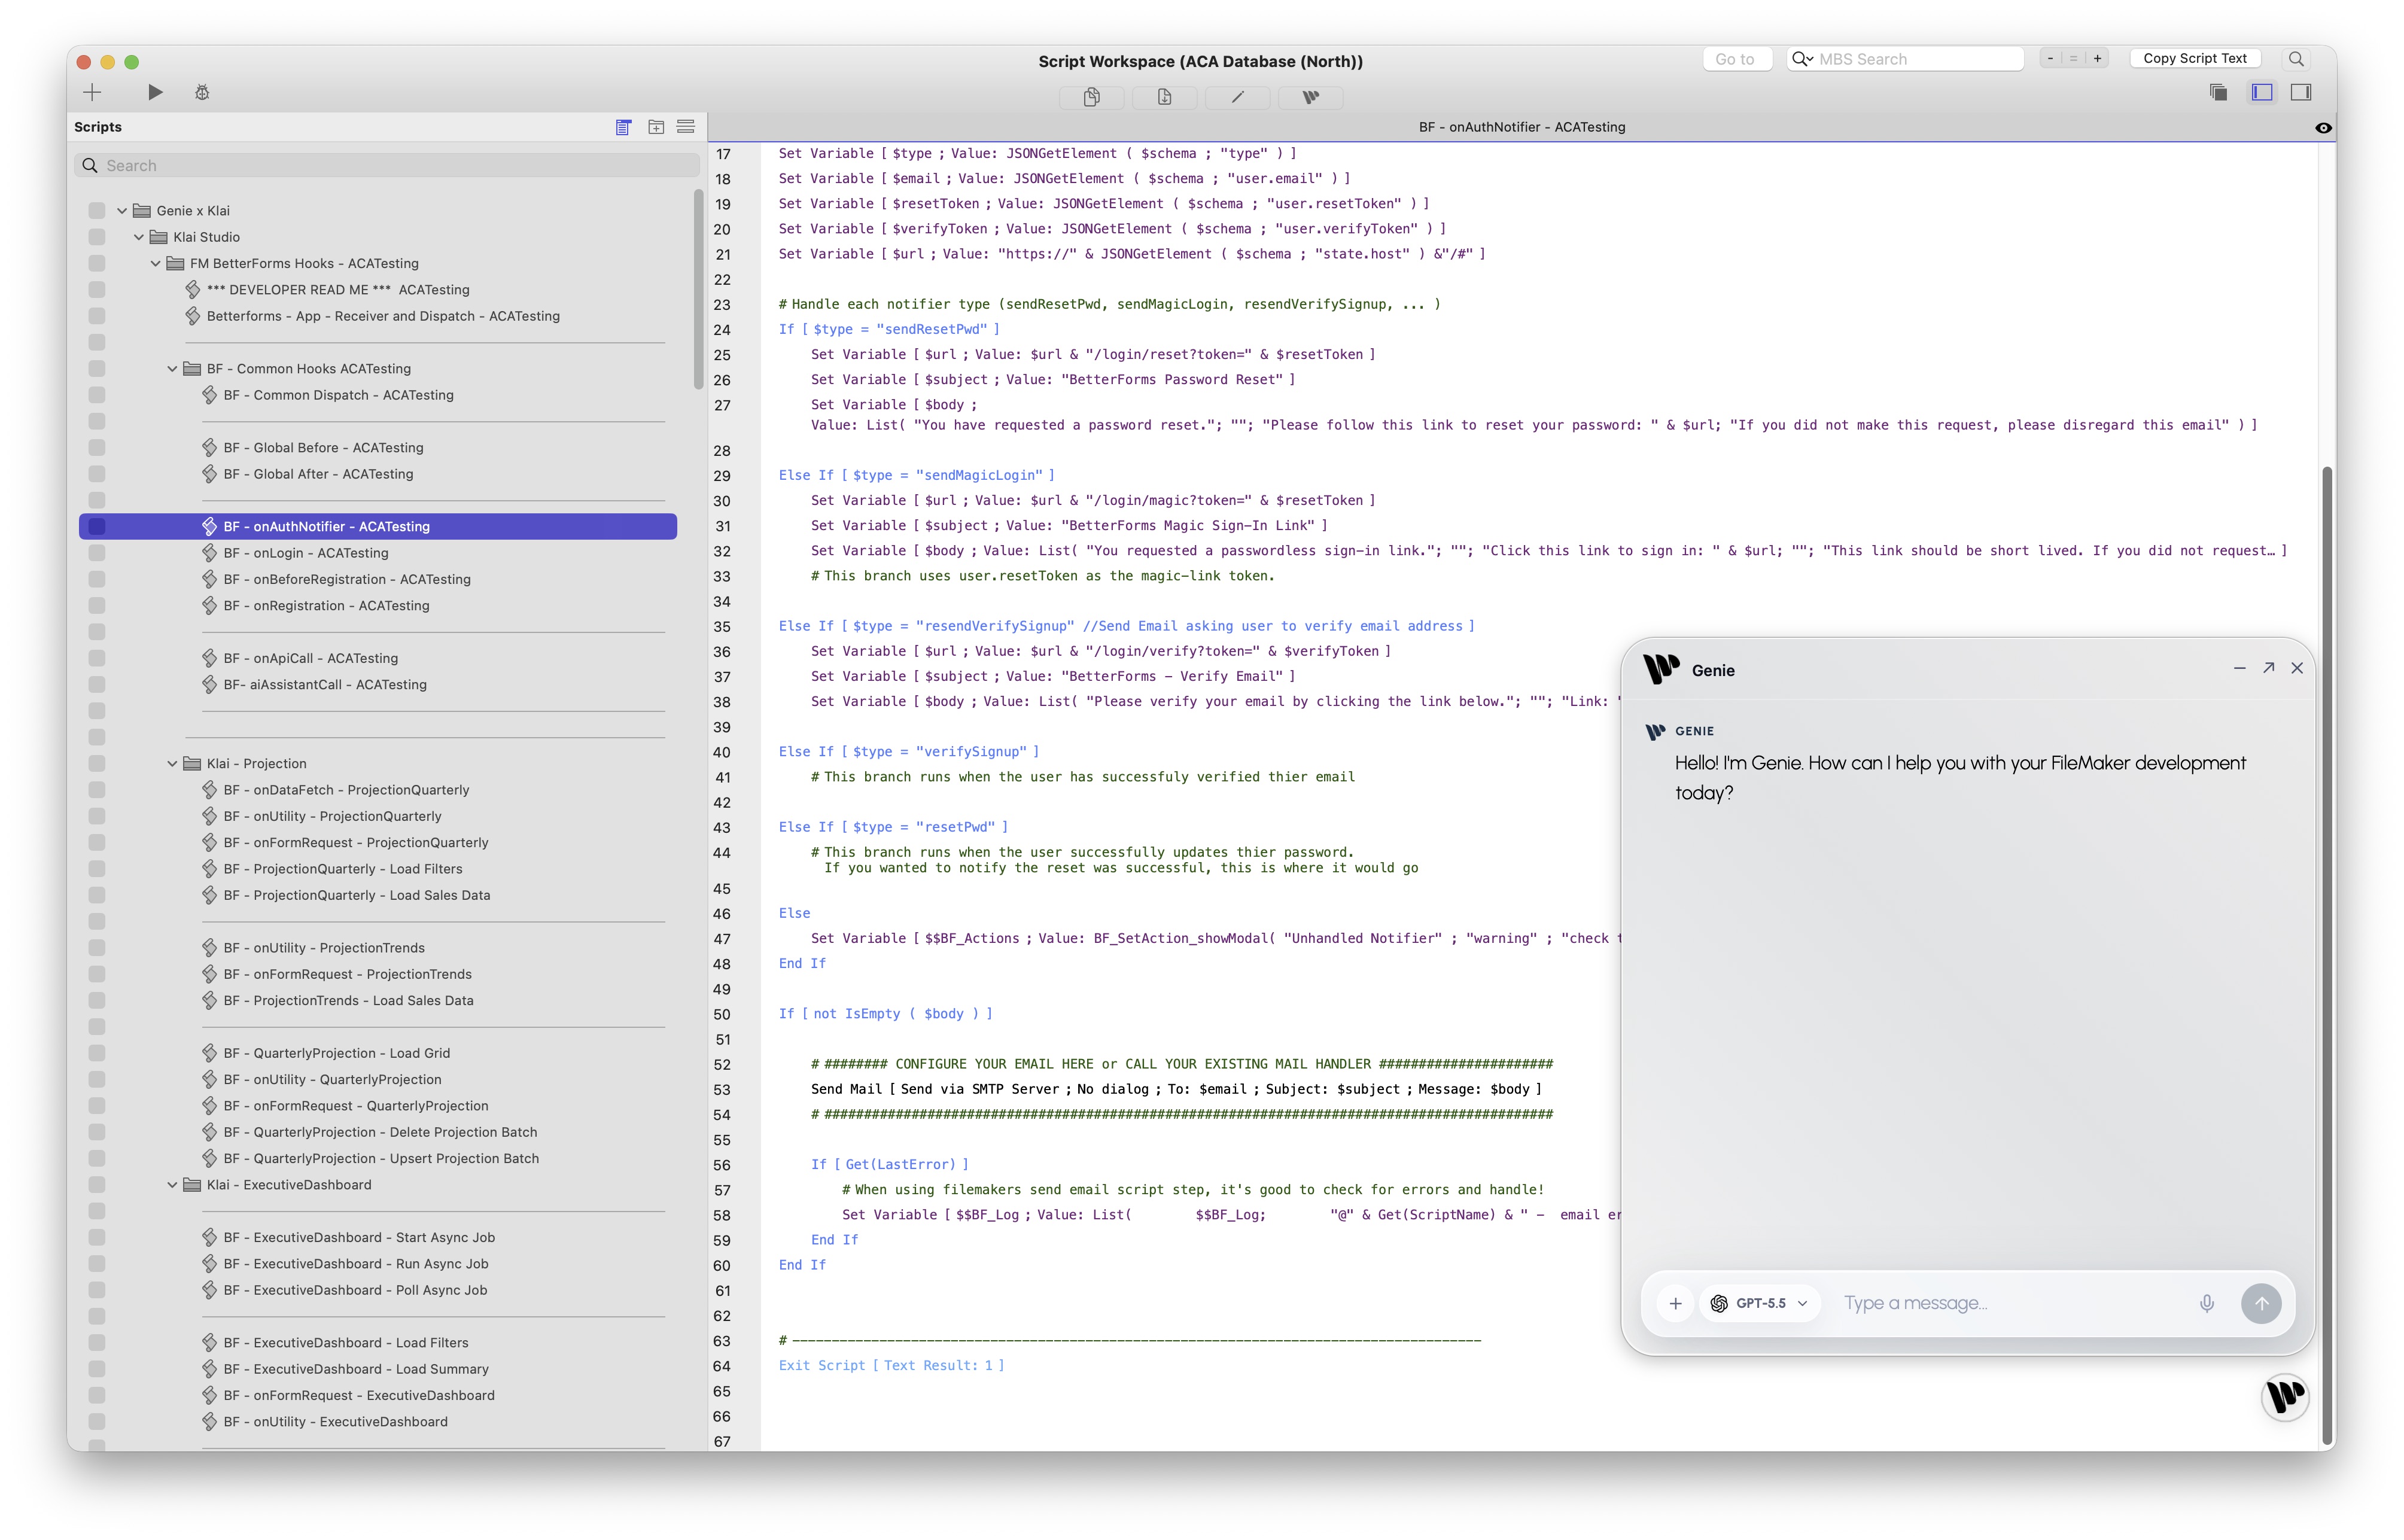The width and height of the screenshot is (2404, 1540).
Task: Click the plus attach button in Genie chat
Action: click(1676, 1303)
